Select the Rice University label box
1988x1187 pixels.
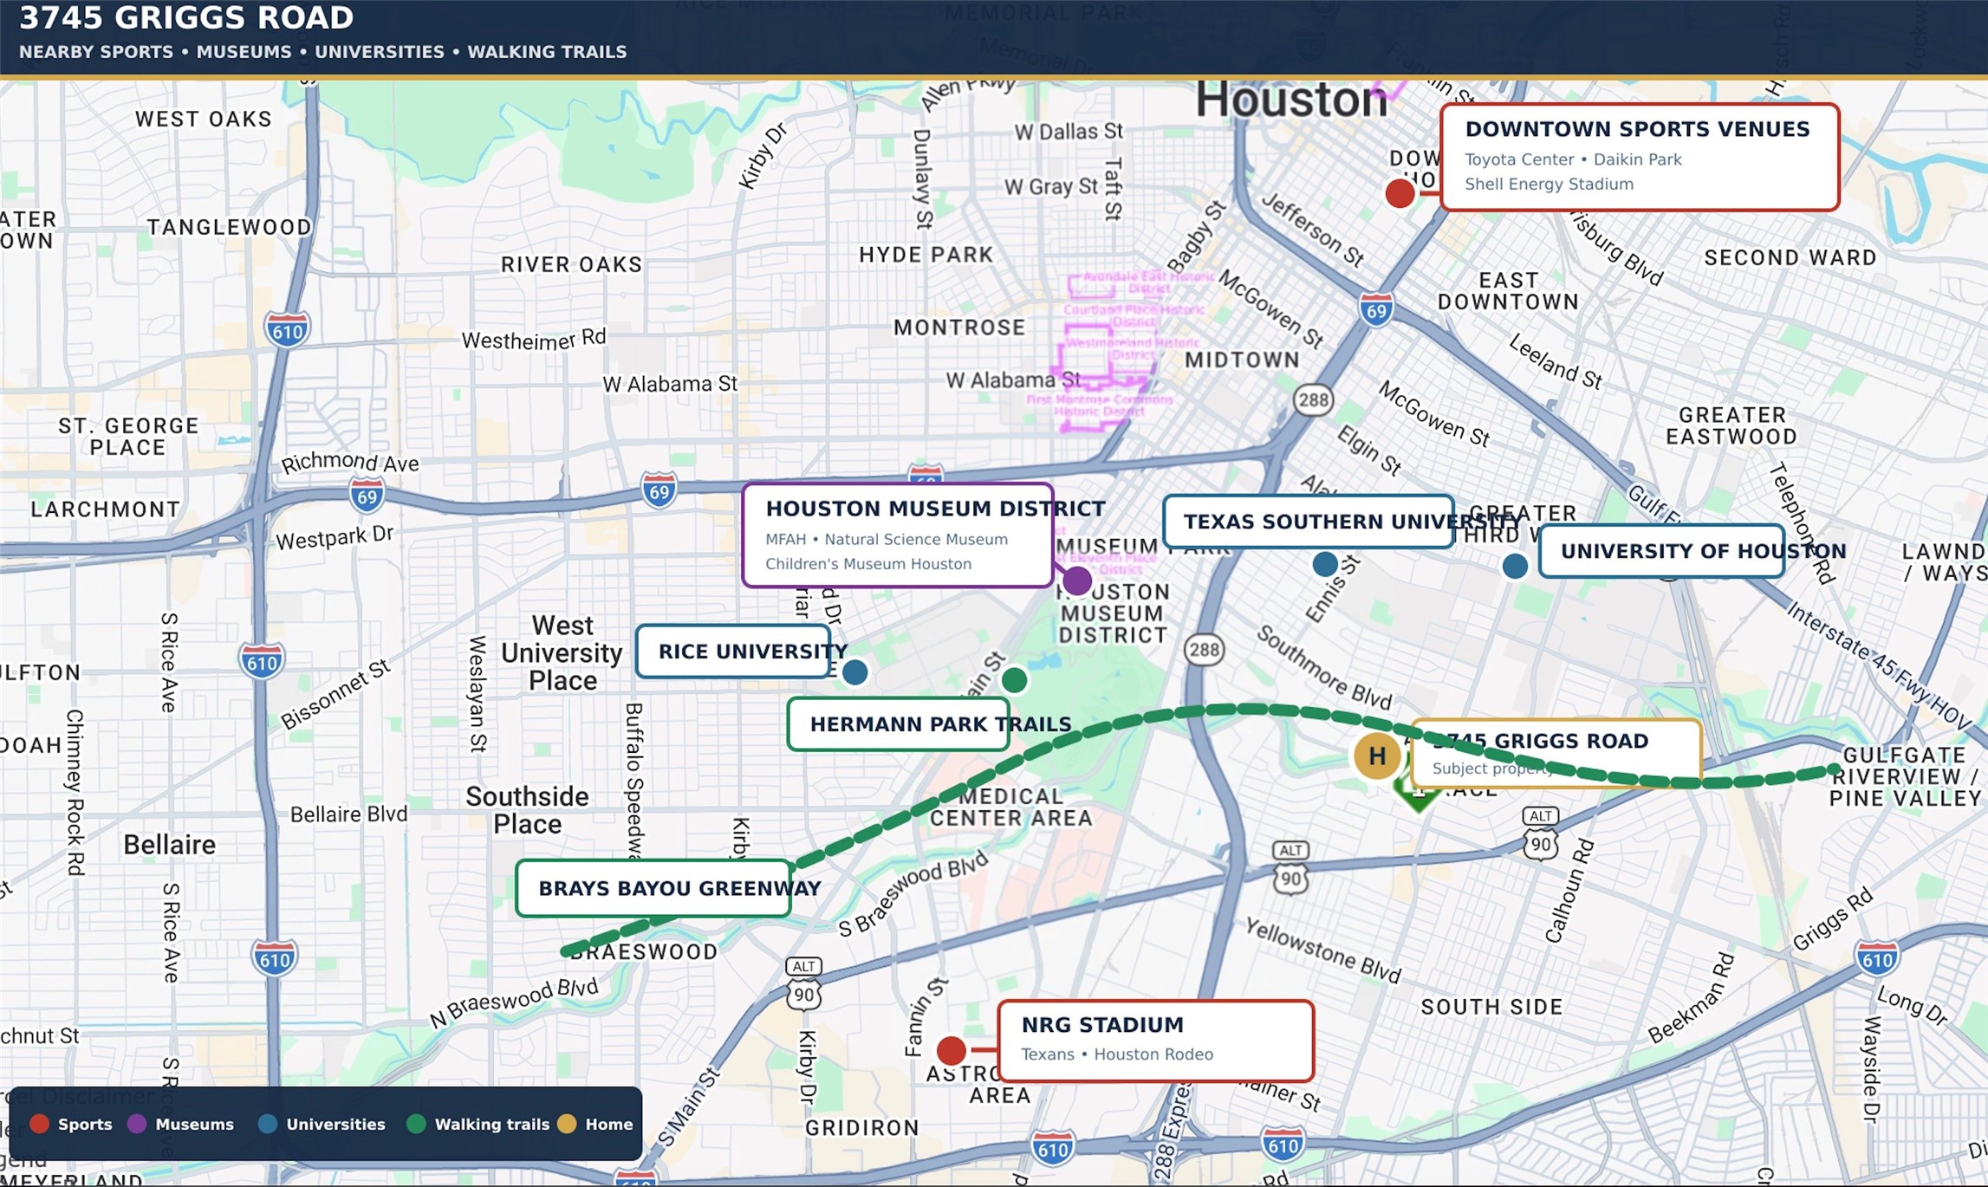(733, 652)
